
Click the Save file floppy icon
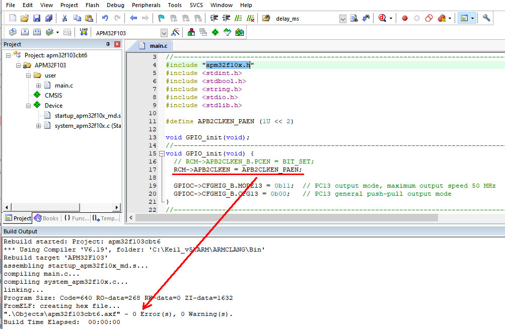(x=37, y=18)
